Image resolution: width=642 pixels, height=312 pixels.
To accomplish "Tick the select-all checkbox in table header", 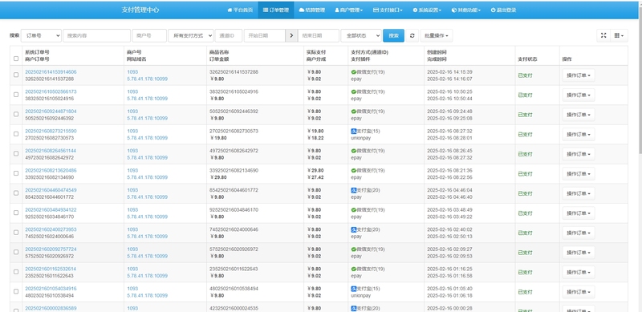I will [x=16, y=59].
